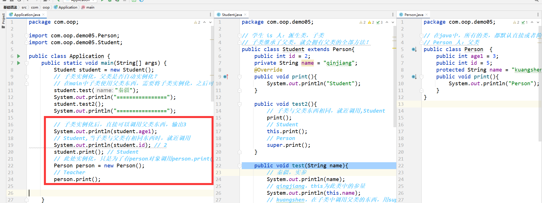Go to previous highlighted error in Application.java

[204, 22]
